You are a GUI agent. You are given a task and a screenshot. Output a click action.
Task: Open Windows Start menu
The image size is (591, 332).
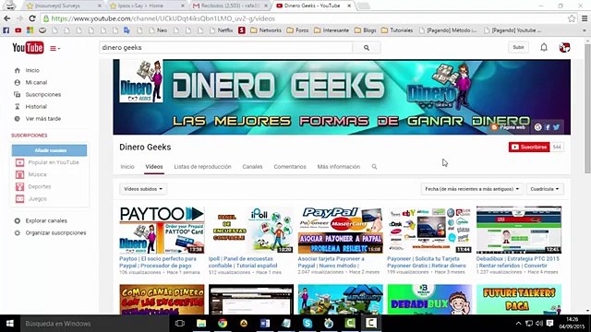click(x=10, y=324)
